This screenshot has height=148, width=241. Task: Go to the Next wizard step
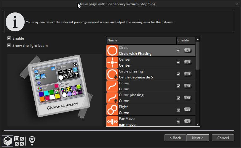(x=198, y=138)
